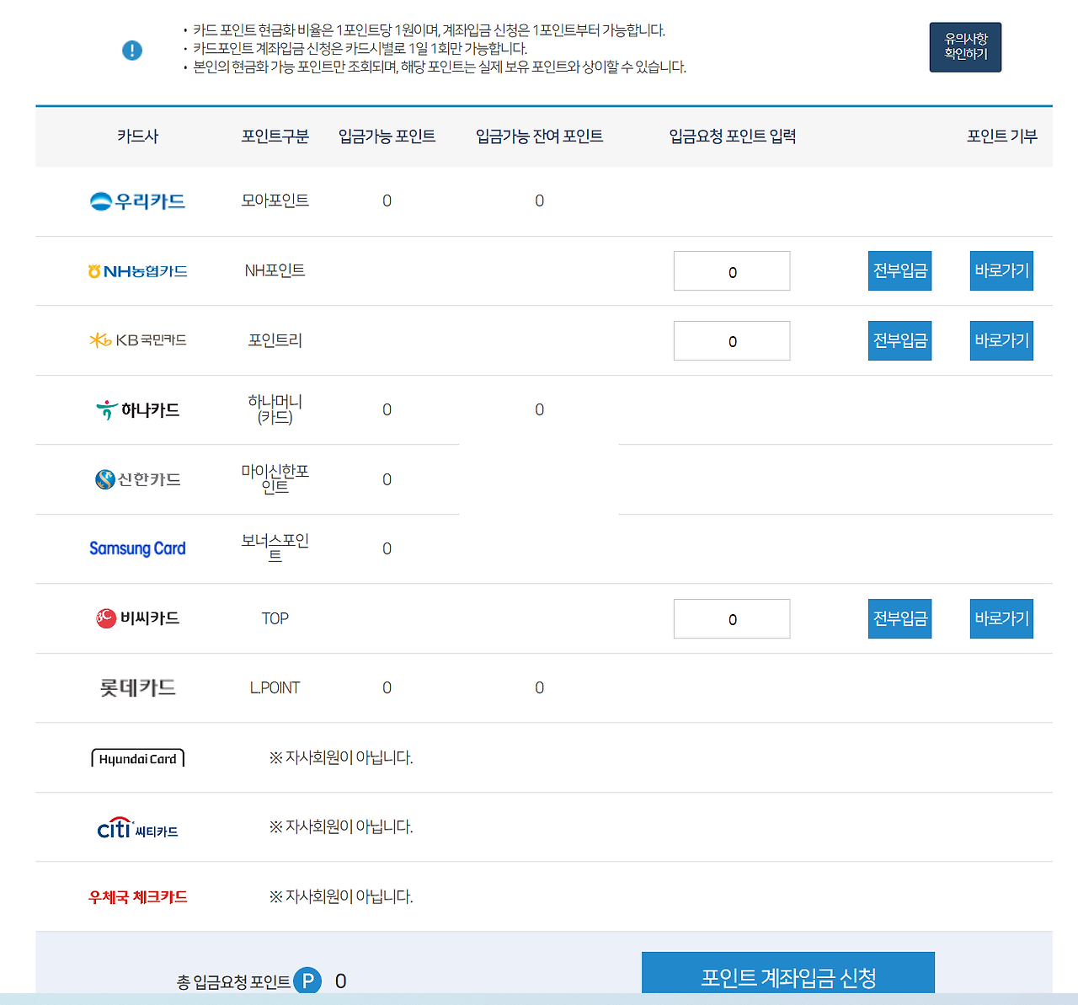Click the 보너스포인트 label

pyautogui.click(x=275, y=548)
